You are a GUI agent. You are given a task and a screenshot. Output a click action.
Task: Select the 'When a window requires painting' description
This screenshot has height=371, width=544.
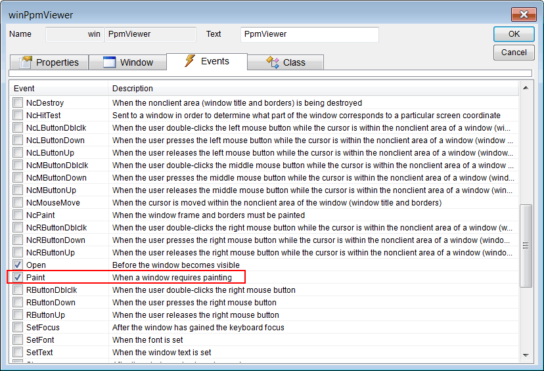[x=172, y=277]
